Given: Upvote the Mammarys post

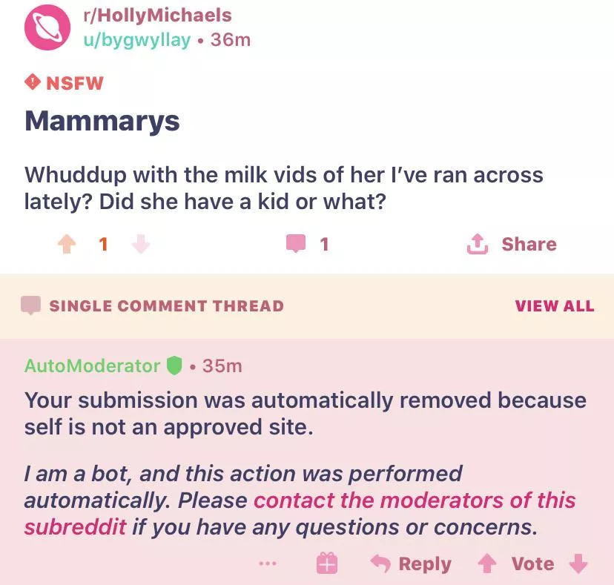Looking at the screenshot, I should 67,244.
